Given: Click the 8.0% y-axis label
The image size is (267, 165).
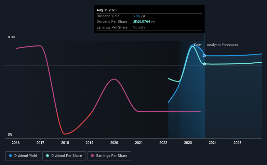Looking at the screenshot, I should pyautogui.click(x=11, y=37).
